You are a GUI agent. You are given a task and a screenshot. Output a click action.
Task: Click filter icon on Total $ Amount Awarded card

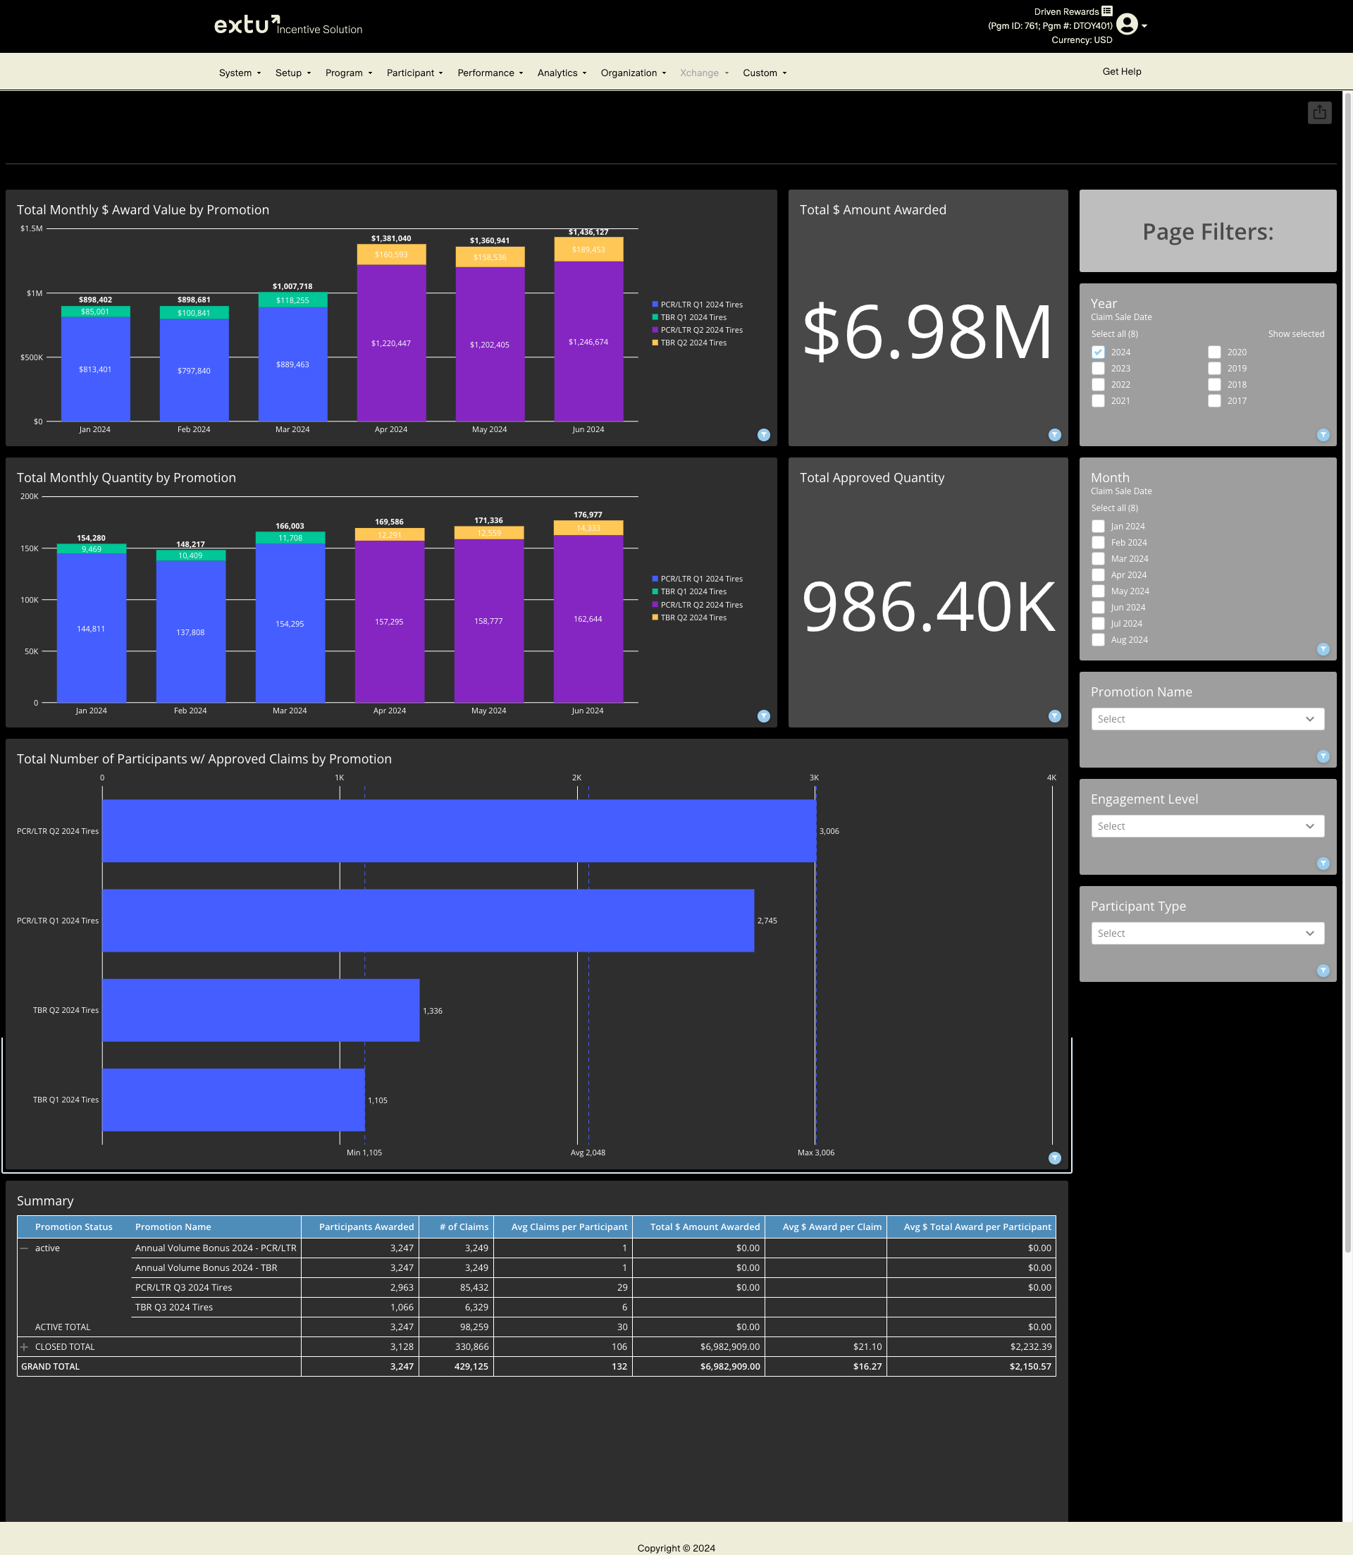tap(1055, 434)
